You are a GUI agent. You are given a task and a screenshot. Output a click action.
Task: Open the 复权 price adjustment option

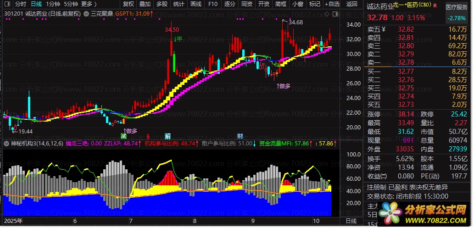click(x=128, y=4)
